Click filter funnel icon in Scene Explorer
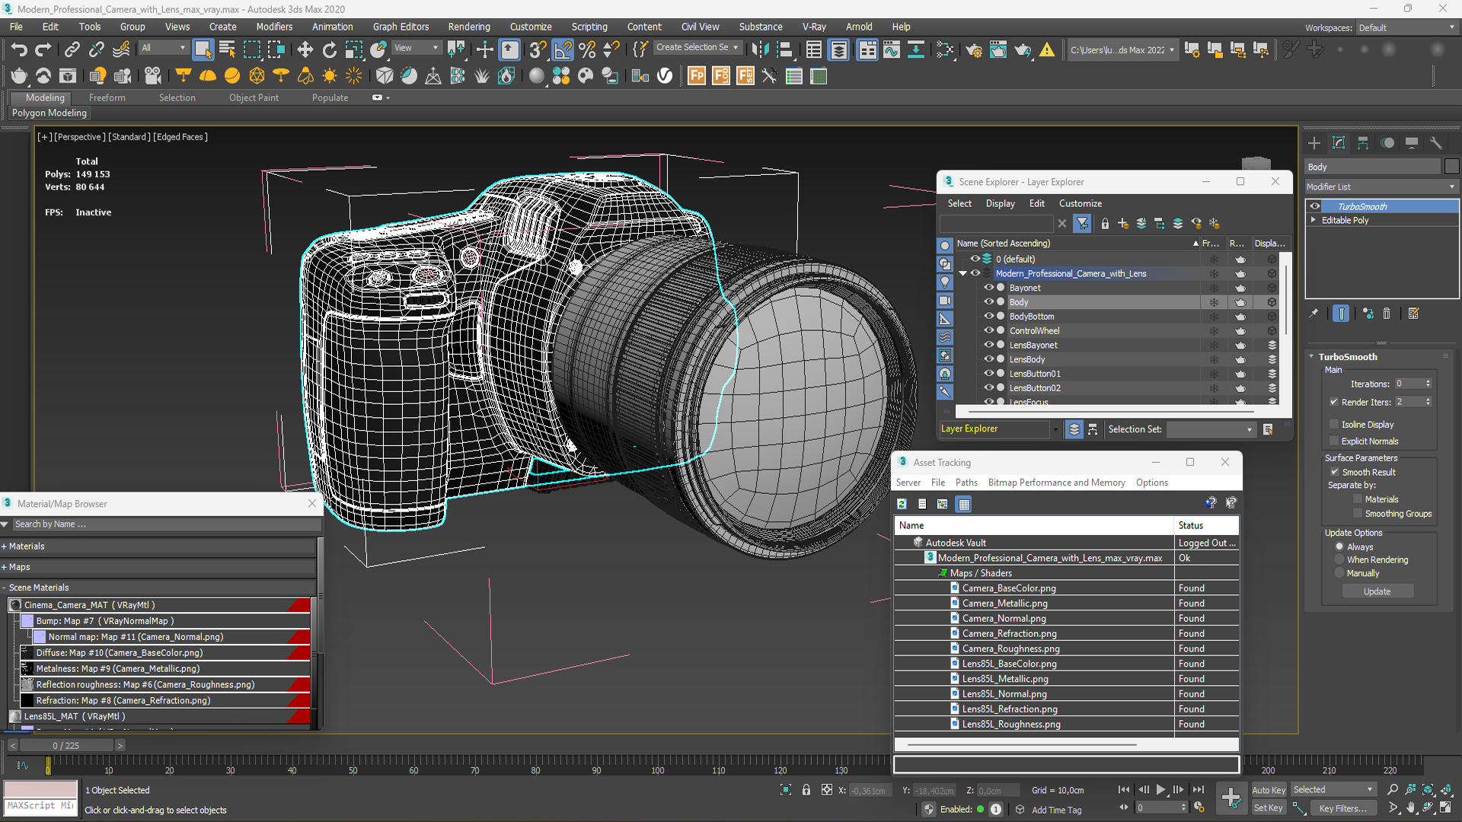The image size is (1462, 822). coord(1082,223)
